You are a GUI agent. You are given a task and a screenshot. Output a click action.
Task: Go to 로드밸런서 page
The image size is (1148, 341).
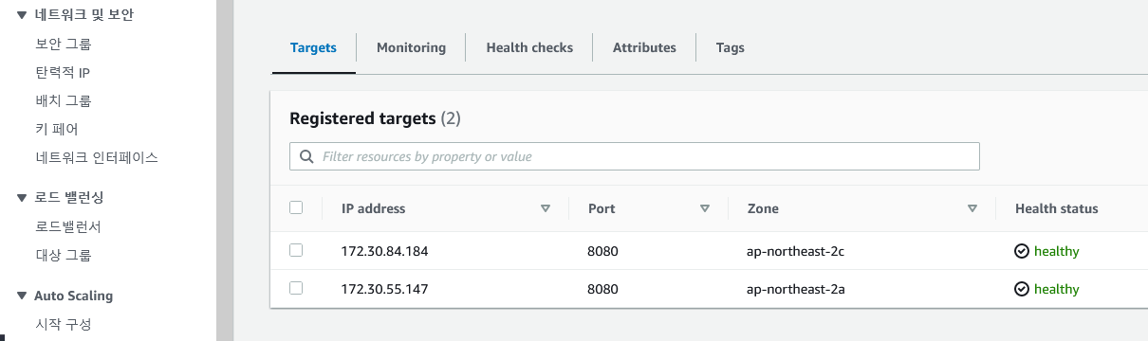click(x=68, y=226)
